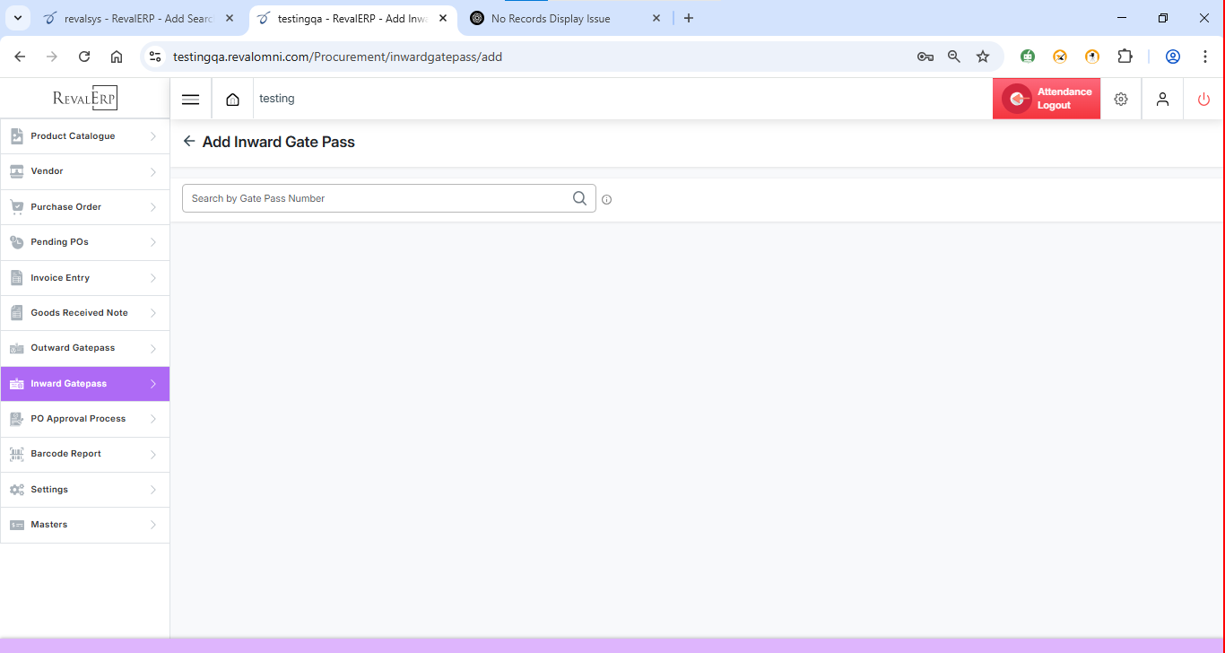This screenshot has height=653, width=1225.
Task: Bookmark this page with the star icon
Action: (x=983, y=57)
